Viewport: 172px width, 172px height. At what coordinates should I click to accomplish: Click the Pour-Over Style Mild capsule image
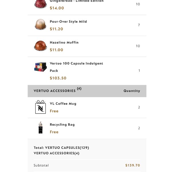[40, 24]
